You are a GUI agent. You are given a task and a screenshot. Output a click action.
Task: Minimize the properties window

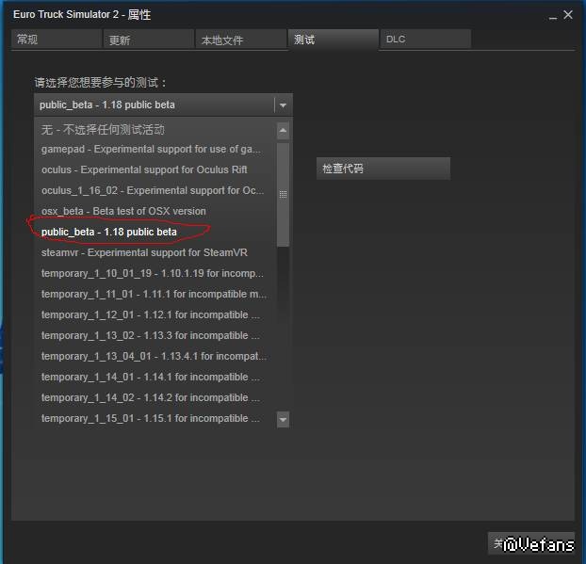point(553,16)
